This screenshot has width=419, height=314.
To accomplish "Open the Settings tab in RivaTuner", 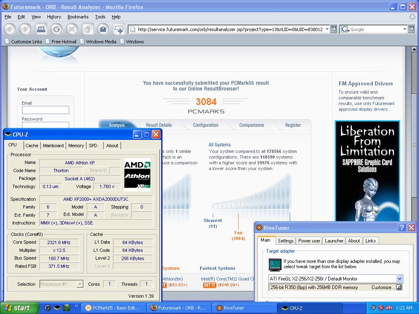I will pyautogui.click(x=286, y=240).
